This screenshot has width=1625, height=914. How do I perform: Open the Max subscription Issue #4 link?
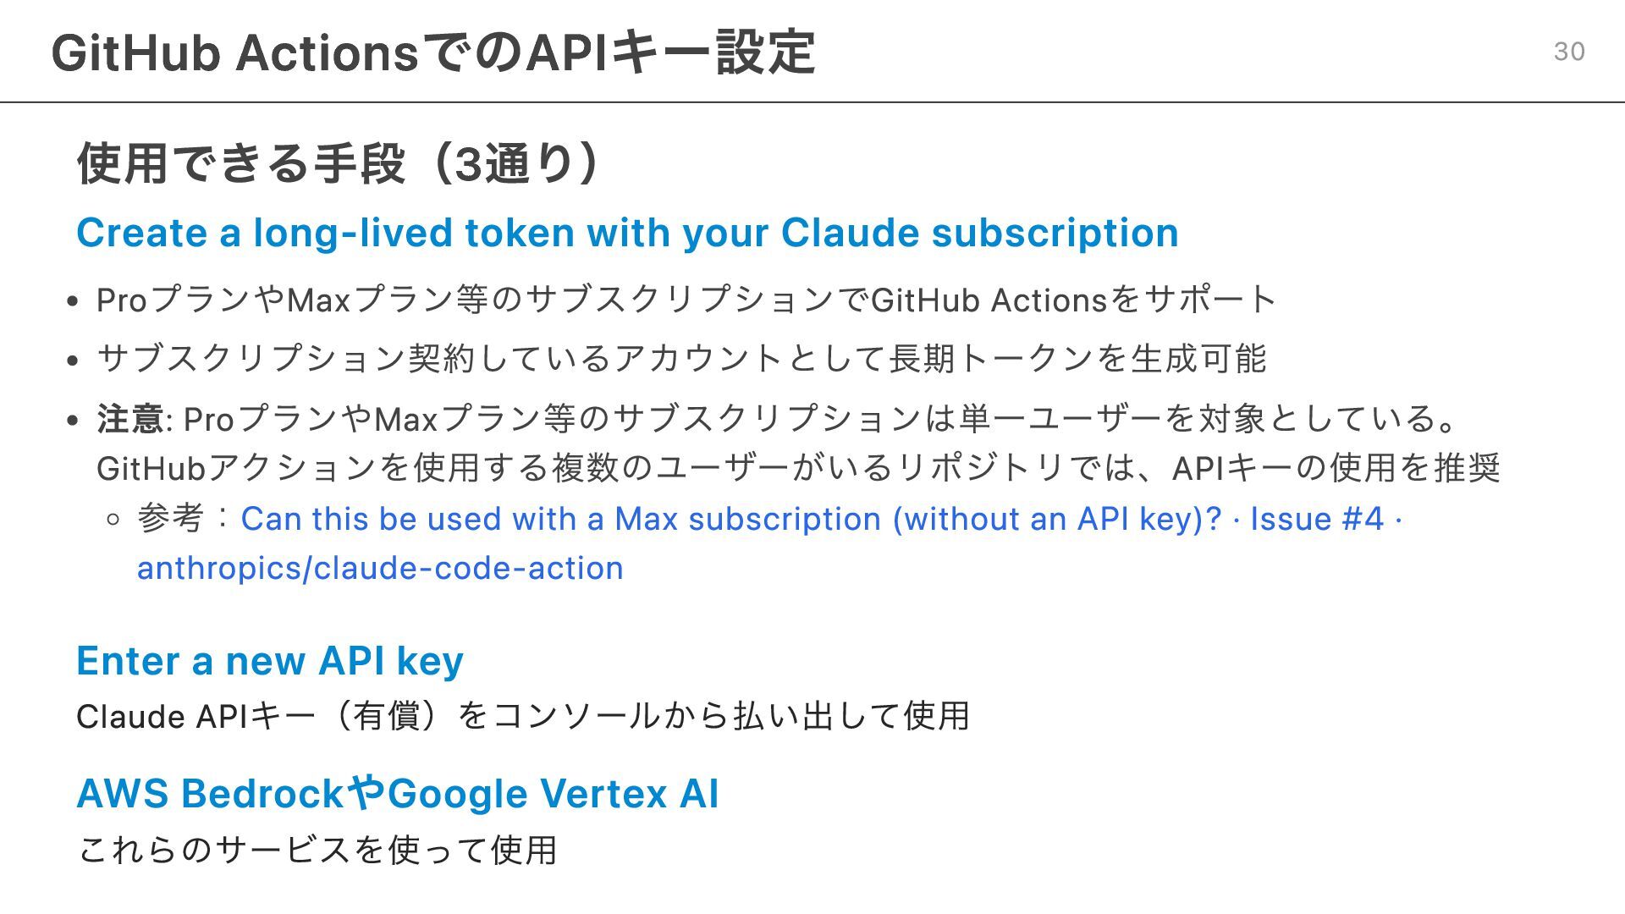coord(821,519)
